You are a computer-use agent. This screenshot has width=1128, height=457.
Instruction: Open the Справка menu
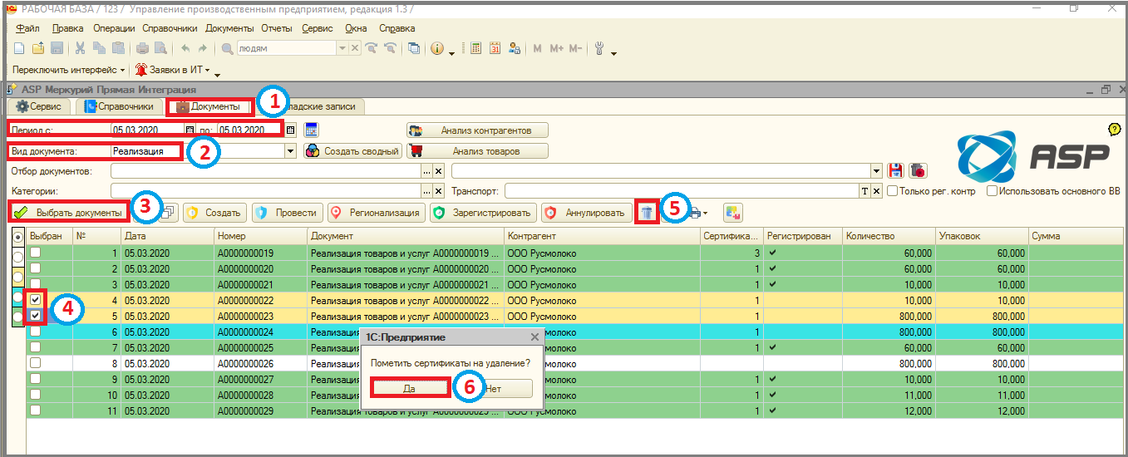click(x=397, y=28)
